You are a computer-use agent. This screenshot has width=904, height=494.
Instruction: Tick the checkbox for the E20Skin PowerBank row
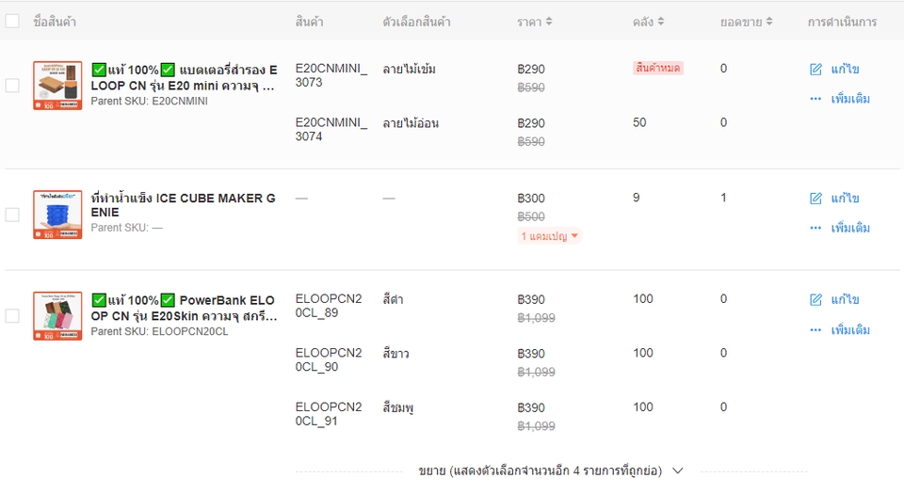[x=12, y=316]
